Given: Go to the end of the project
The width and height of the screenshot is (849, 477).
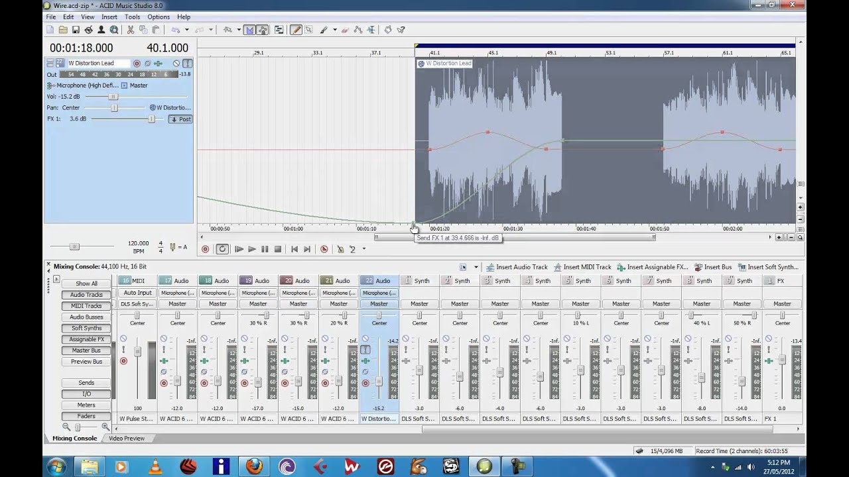Looking at the screenshot, I should [x=307, y=249].
